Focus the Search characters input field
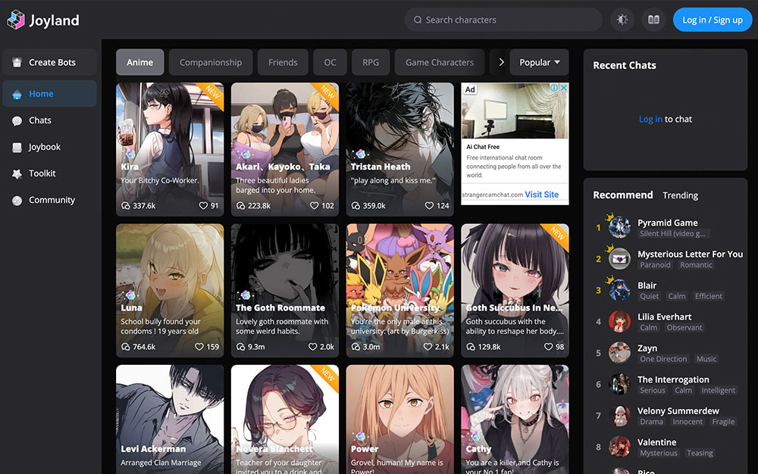Screen dimensions: 758x474 pyautogui.click(x=503, y=20)
